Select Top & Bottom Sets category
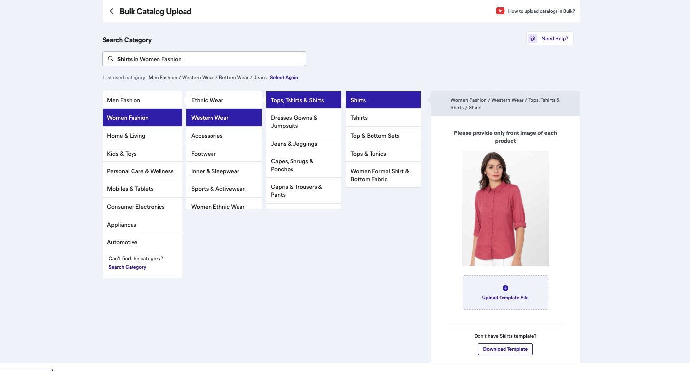This screenshot has width=690, height=371. pyautogui.click(x=383, y=136)
